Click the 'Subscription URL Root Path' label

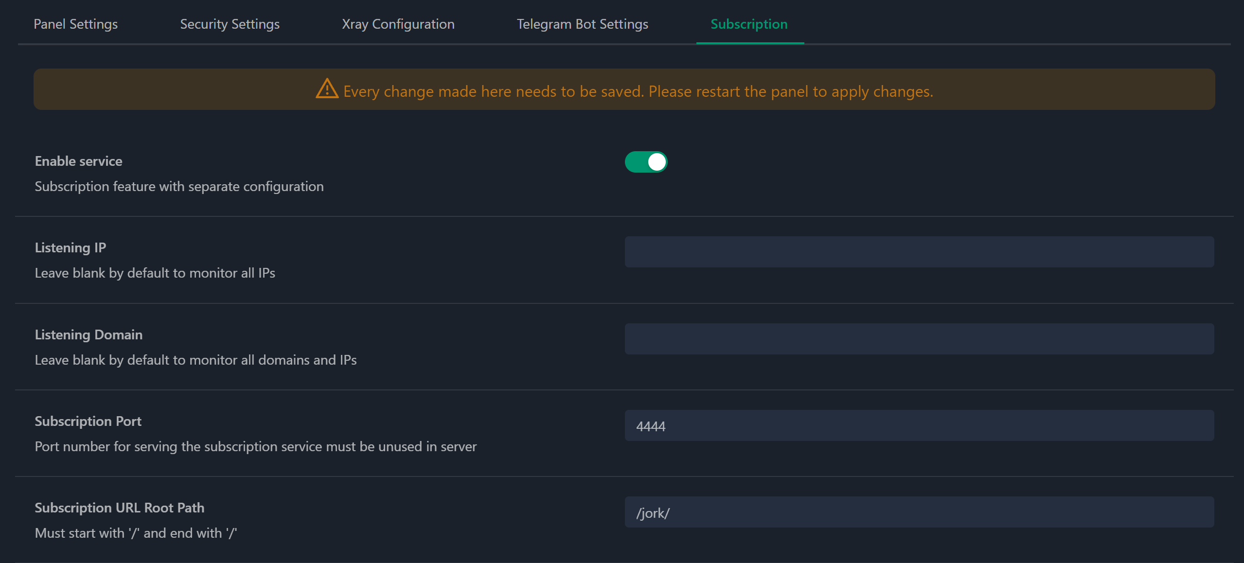[x=119, y=508]
